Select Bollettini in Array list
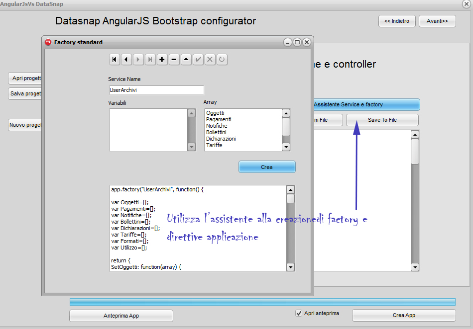 coord(216,132)
